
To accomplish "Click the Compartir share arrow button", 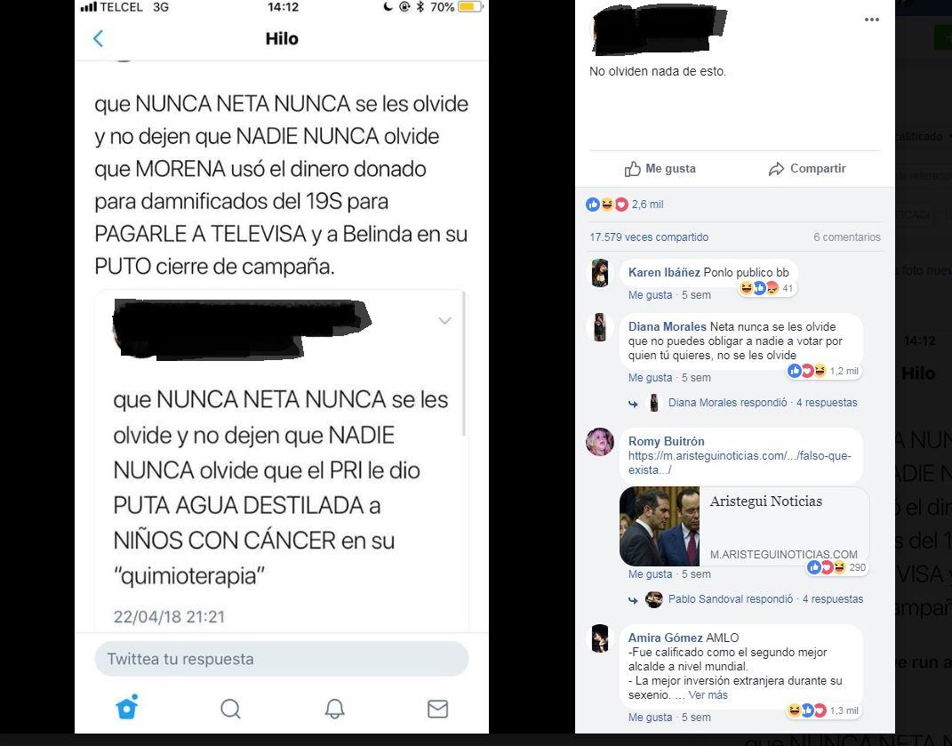I will point(807,168).
